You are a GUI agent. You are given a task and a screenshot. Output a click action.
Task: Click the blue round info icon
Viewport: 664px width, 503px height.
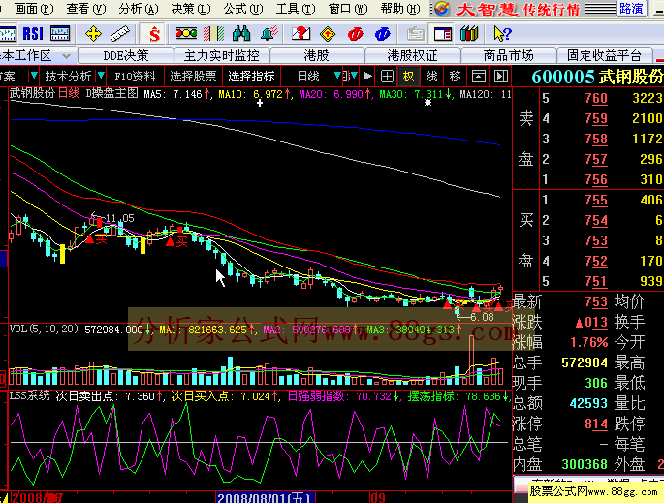pyautogui.click(x=382, y=34)
